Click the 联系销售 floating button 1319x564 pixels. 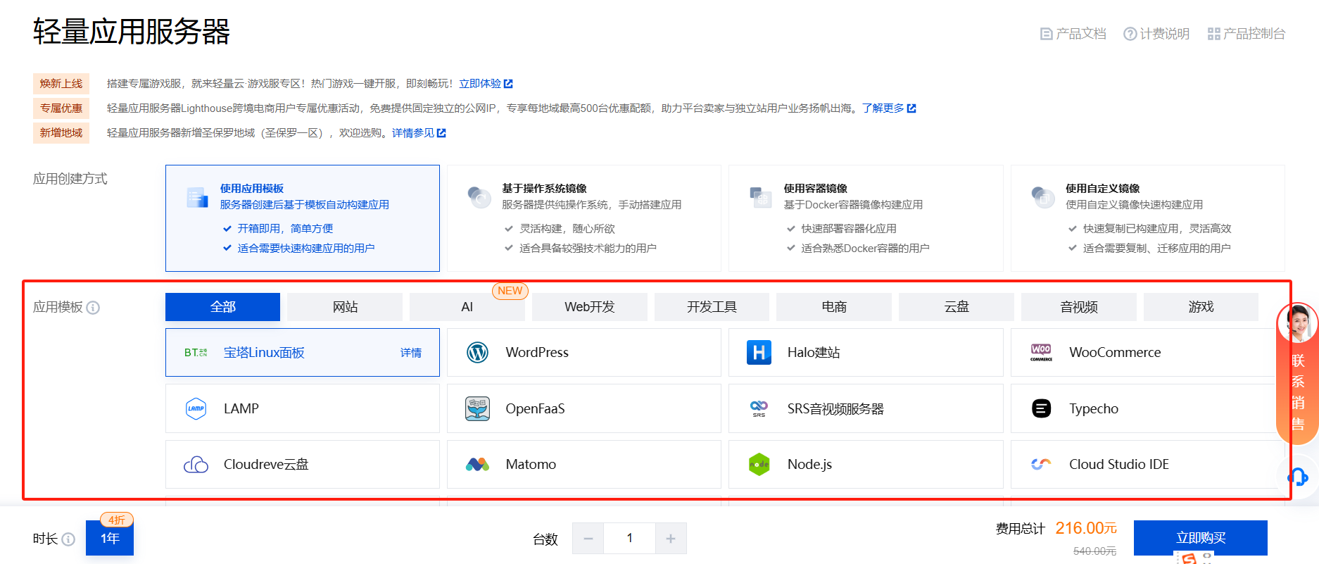pos(1297,373)
